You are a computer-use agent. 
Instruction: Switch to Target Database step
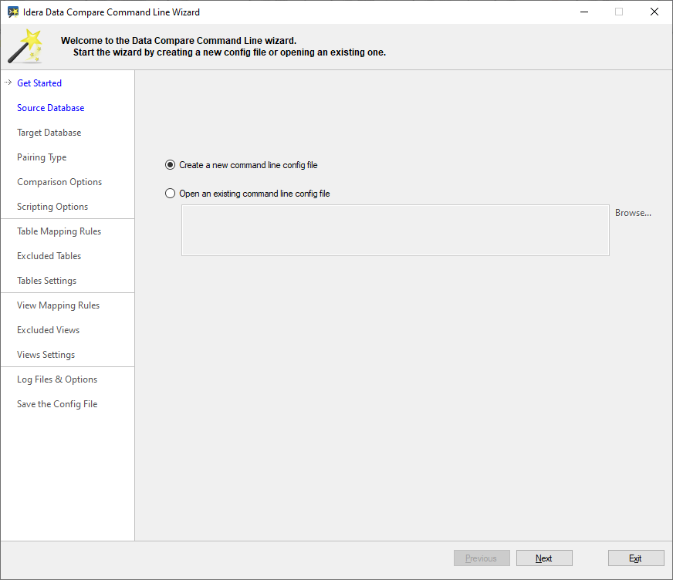click(x=49, y=133)
